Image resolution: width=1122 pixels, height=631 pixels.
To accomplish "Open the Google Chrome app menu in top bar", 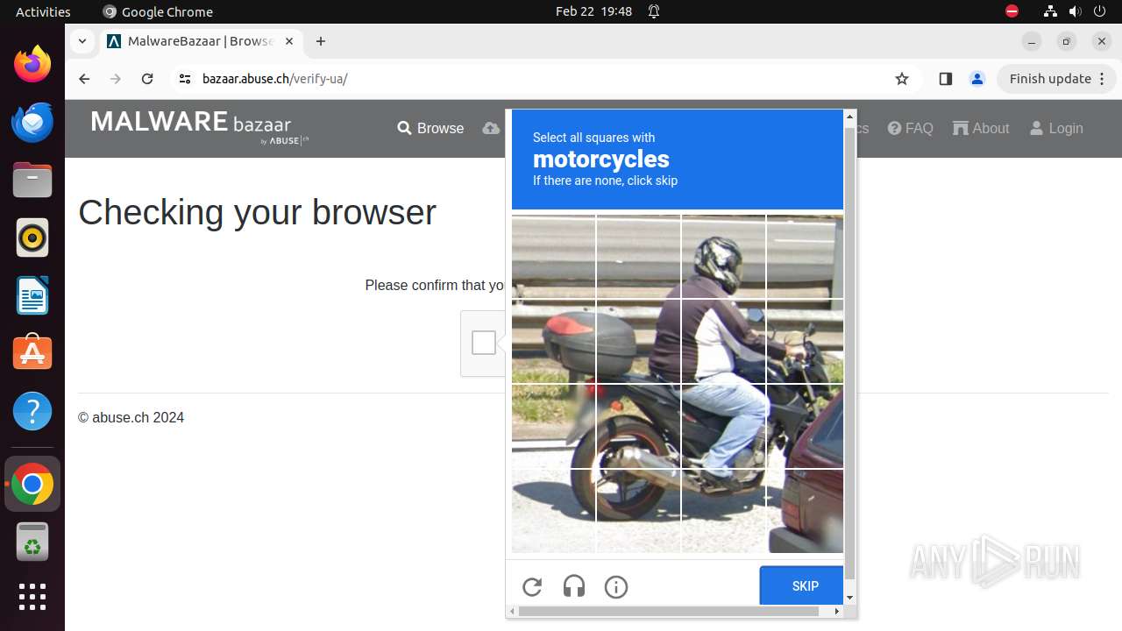I will click(x=158, y=11).
